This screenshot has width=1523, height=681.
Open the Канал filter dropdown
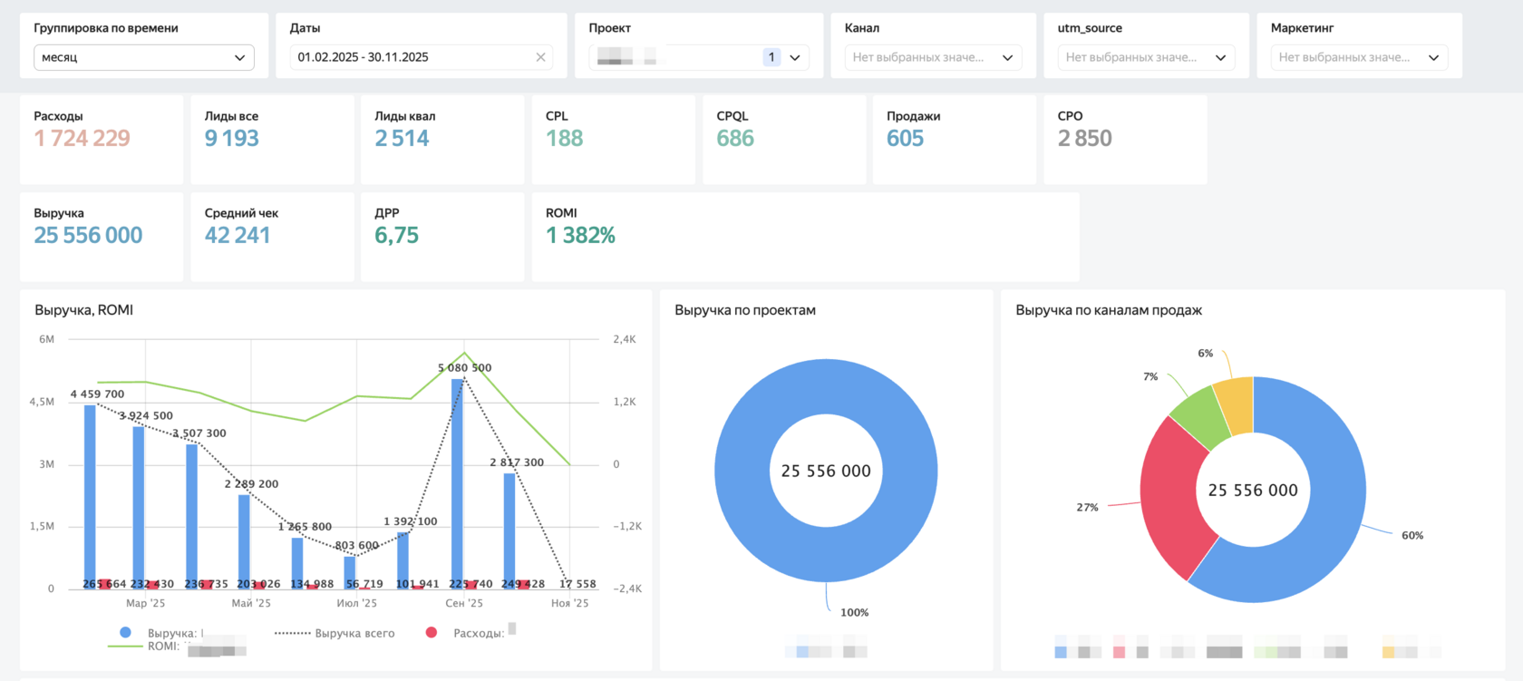tap(934, 57)
